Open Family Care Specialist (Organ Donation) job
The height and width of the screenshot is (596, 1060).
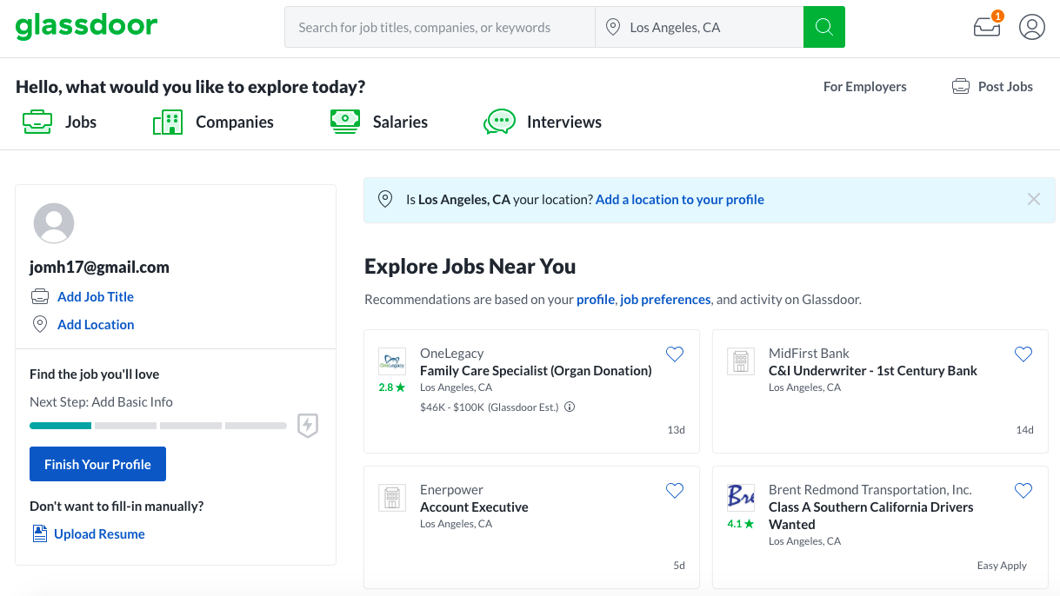(x=536, y=370)
